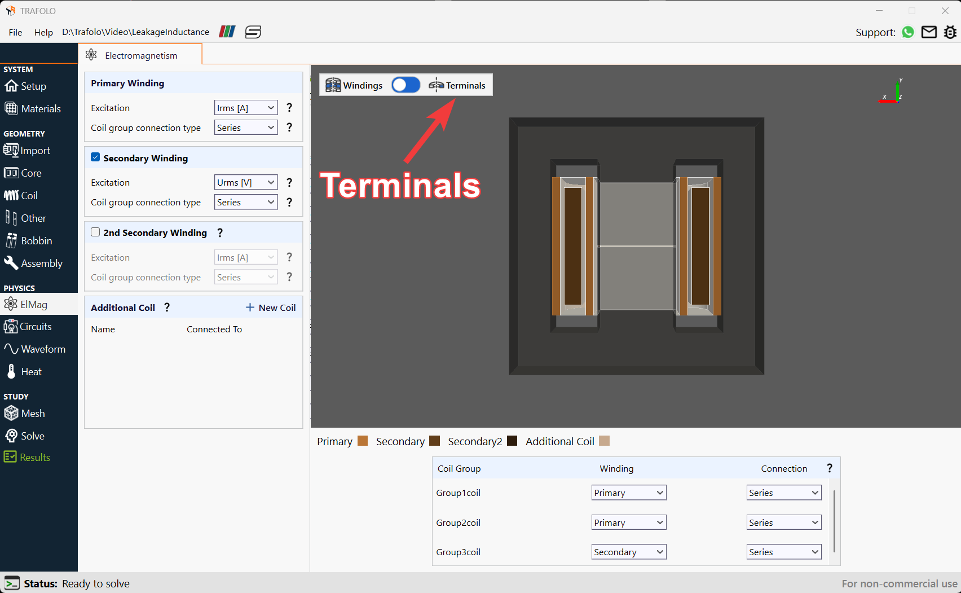Toggle the Windings/Terminals switch
The height and width of the screenshot is (593, 961).
coord(405,85)
